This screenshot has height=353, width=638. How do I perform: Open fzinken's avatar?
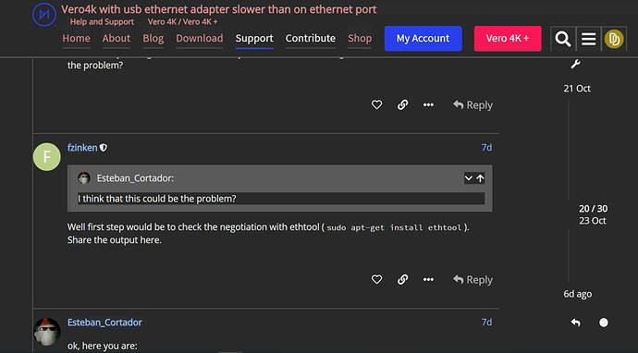(47, 156)
